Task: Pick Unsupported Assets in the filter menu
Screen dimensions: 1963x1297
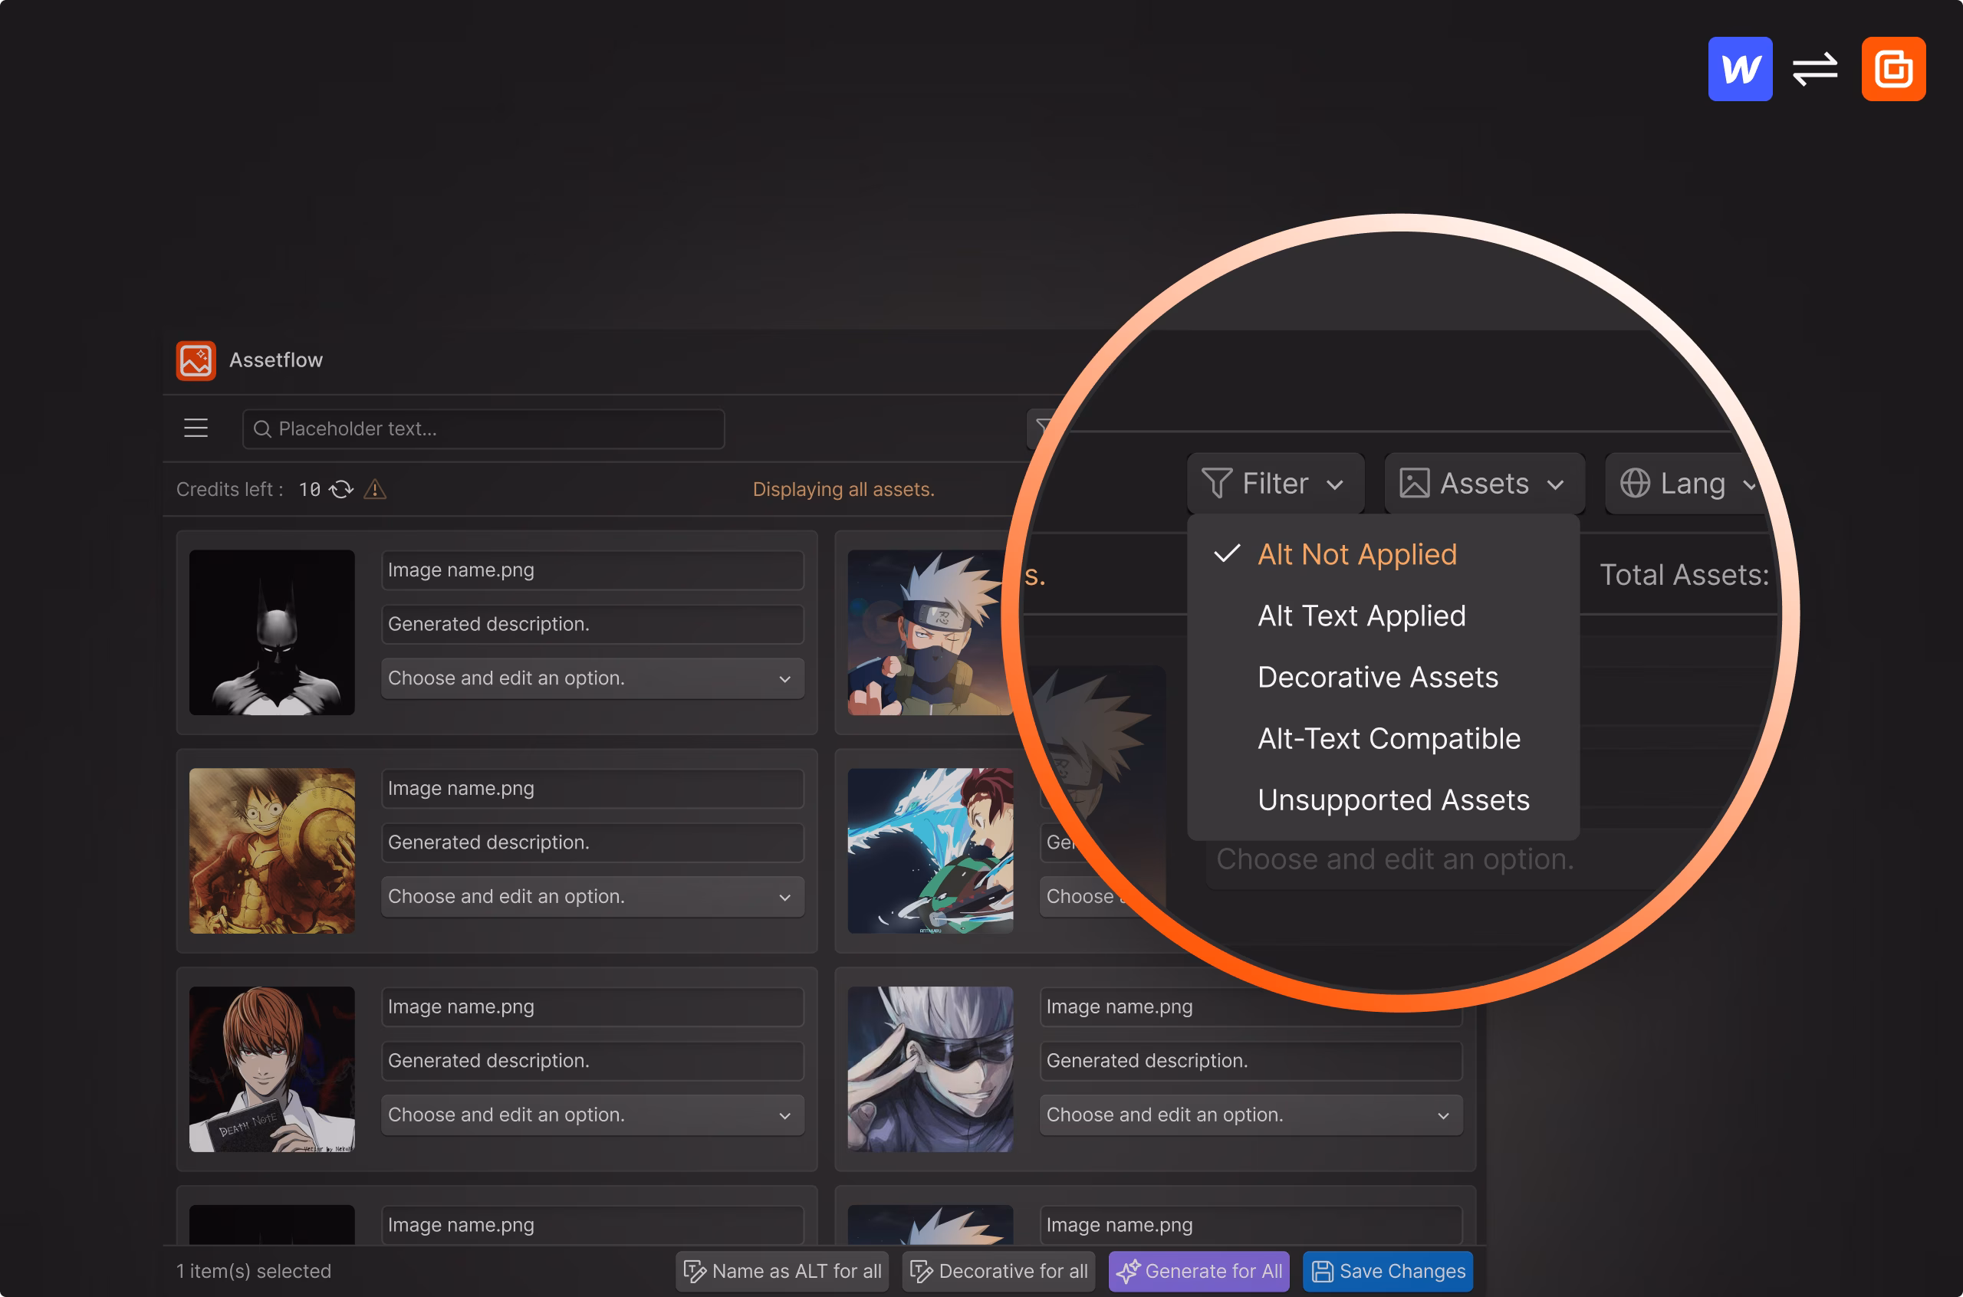Action: 1383,800
